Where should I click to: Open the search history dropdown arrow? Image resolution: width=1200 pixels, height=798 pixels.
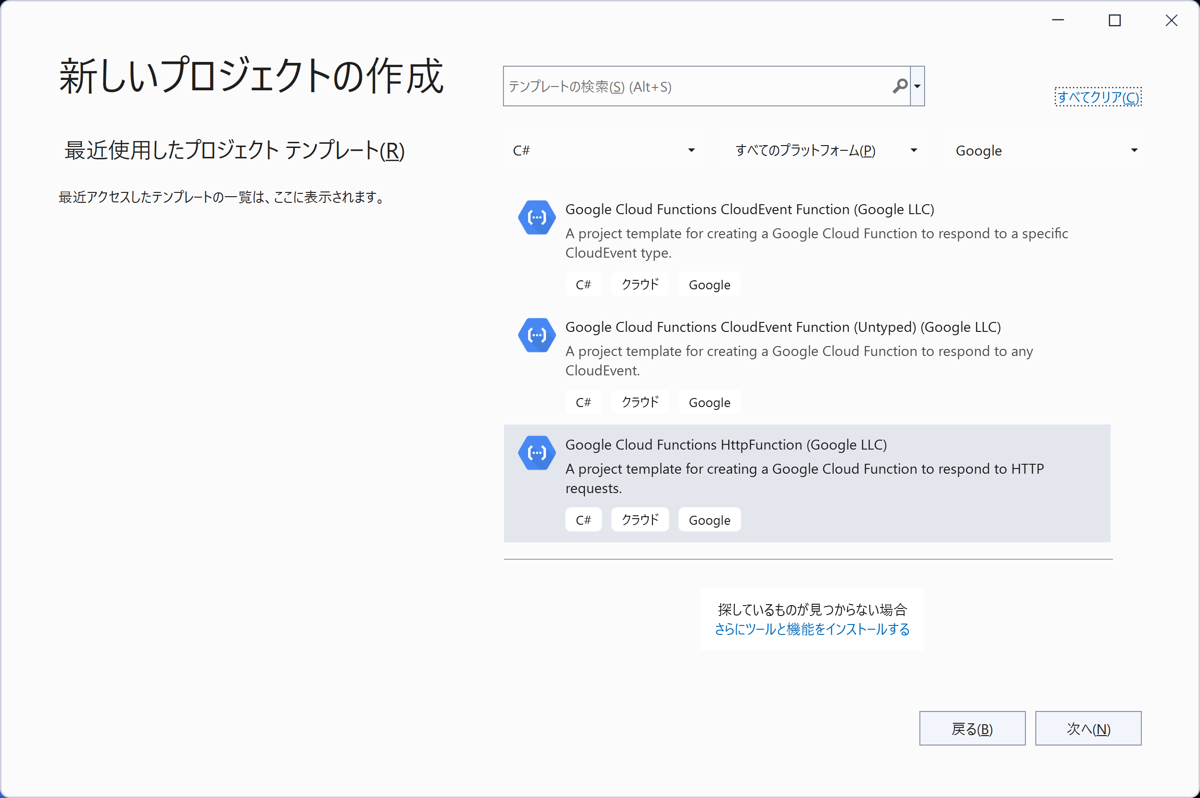(918, 86)
